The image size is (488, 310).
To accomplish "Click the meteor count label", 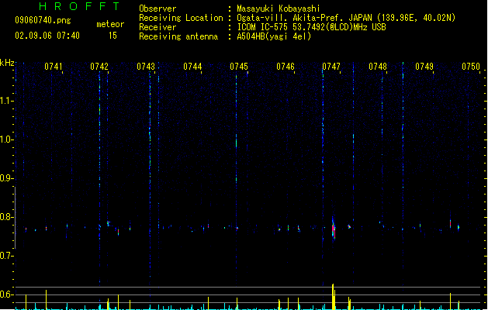I will [x=110, y=24].
